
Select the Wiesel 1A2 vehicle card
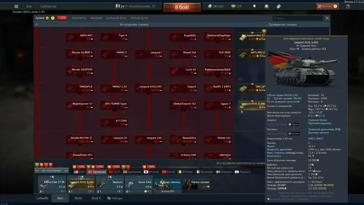click(218, 139)
